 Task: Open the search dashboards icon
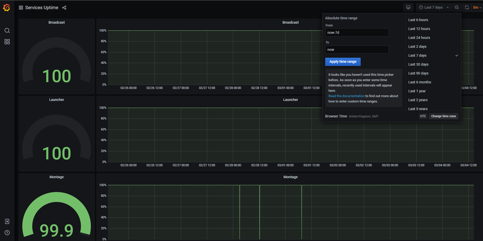[x=7, y=31]
